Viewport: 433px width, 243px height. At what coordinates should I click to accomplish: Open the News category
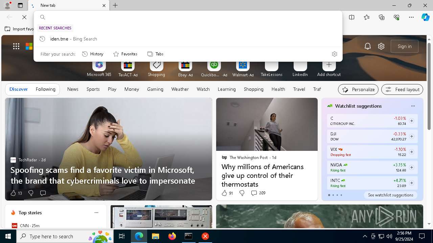[x=73, y=89]
